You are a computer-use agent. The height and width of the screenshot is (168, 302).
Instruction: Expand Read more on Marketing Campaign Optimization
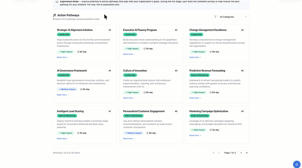pos(195,136)
